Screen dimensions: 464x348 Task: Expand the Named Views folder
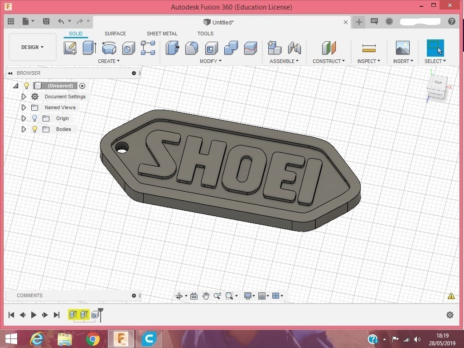(24, 107)
